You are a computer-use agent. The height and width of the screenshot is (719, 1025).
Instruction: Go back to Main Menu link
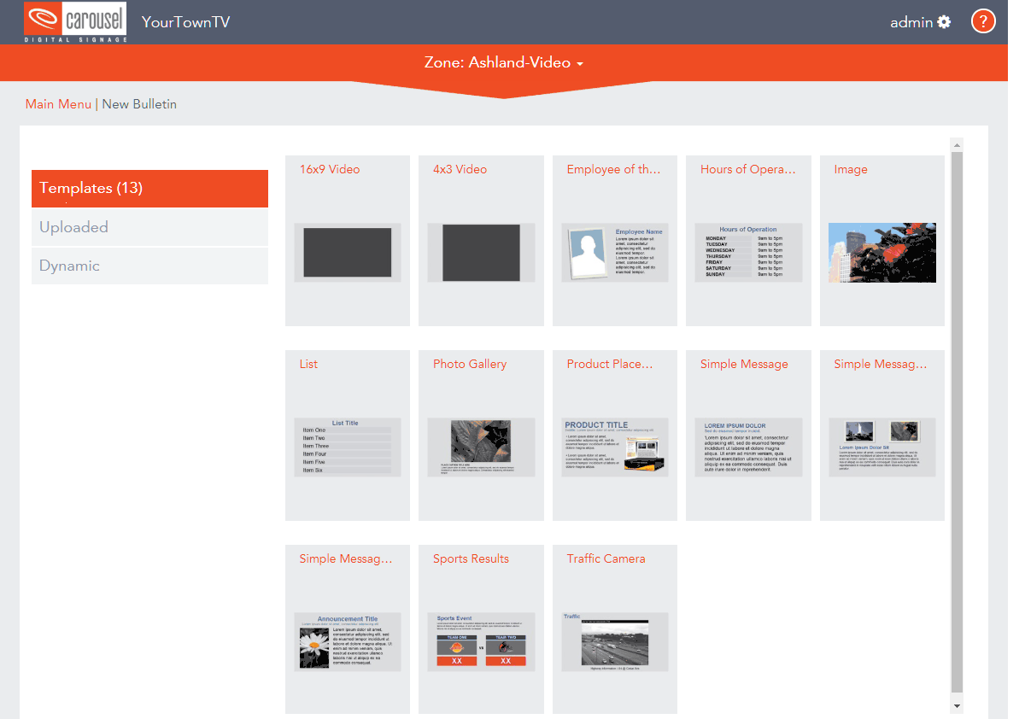pos(58,104)
